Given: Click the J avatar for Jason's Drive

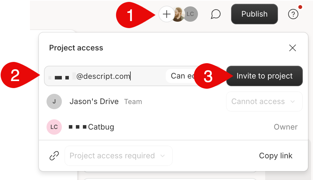Looking at the screenshot, I should [54, 101].
